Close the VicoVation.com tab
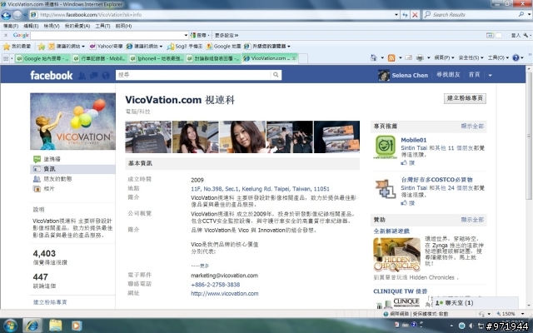 coord(294,58)
